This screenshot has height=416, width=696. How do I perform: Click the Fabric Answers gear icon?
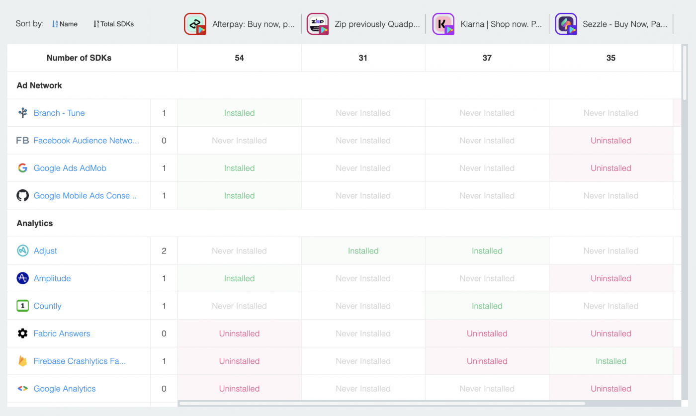23,333
